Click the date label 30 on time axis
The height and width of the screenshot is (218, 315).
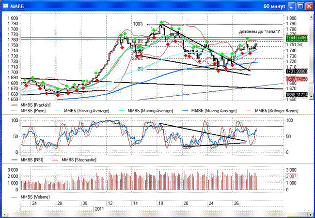tap(85, 203)
